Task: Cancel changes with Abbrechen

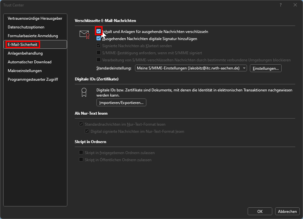Action: [287, 211]
